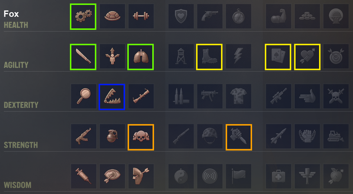Viewport: 353px width, 194px height.
Task: Select the triple skull perk icon
Action: (x=141, y=137)
